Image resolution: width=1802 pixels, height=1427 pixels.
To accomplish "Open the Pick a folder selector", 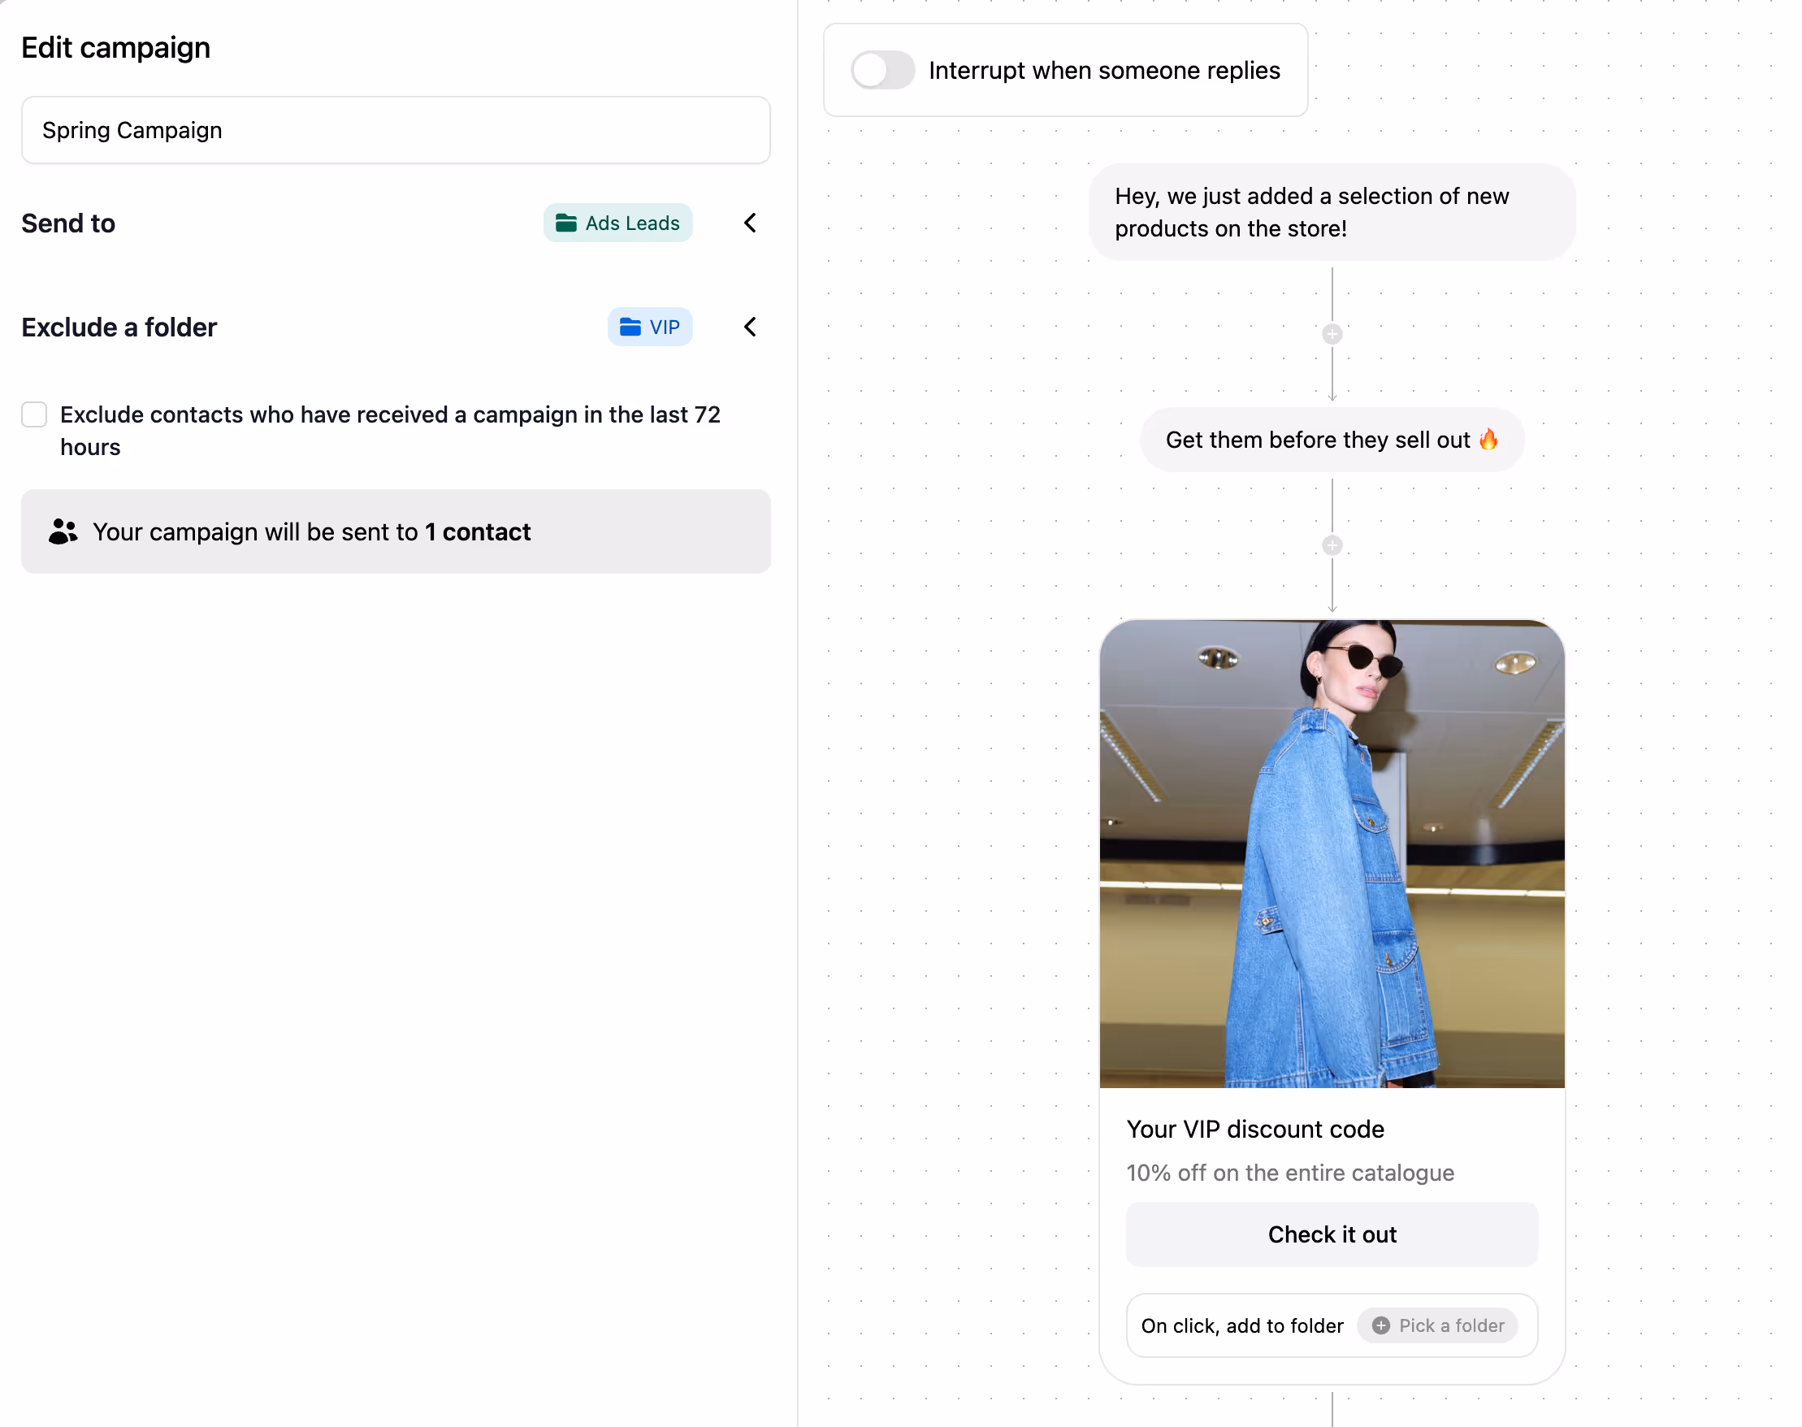I will 1437,1325.
